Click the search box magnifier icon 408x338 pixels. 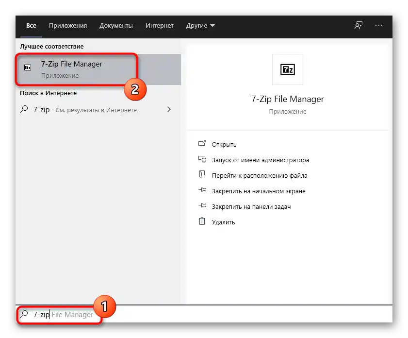[x=24, y=314]
